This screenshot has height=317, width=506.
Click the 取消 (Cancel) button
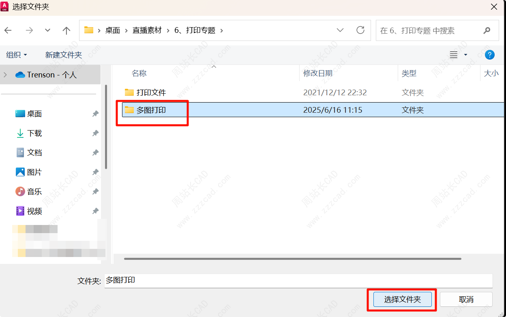pos(466,300)
